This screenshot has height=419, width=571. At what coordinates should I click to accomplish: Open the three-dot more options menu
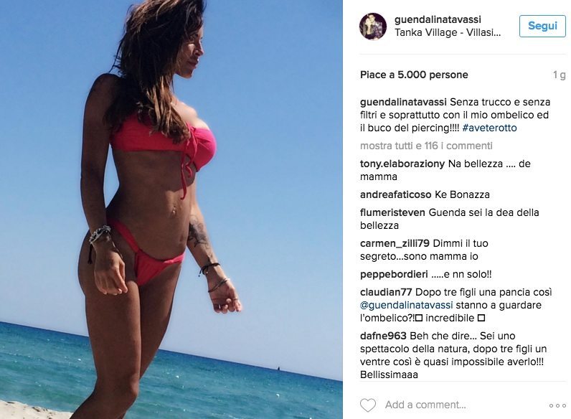tap(557, 405)
